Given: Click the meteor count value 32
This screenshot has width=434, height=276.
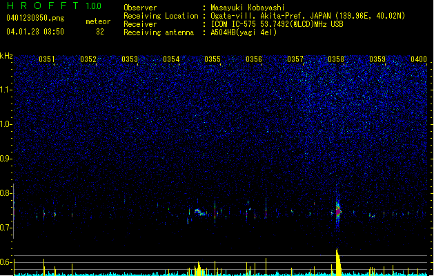Looking at the screenshot, I should [x=100, y=32].
